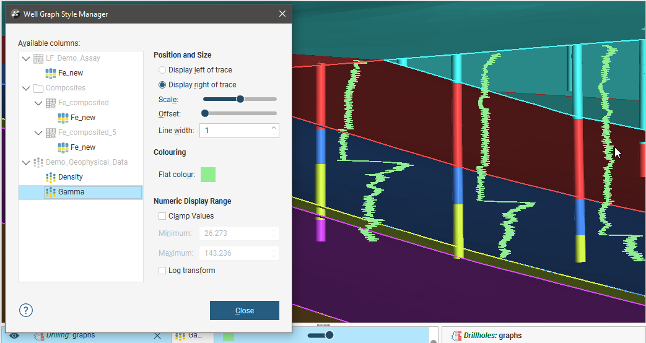Click the Demo_Geophysical_Data icon
This screenshot has height=343, width=646.
pos(38,162)
